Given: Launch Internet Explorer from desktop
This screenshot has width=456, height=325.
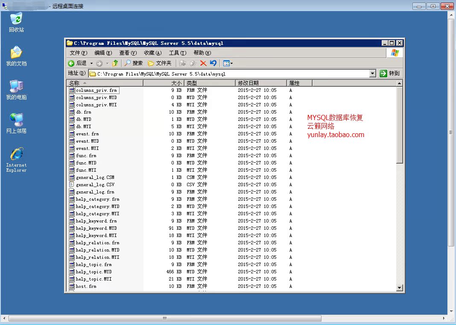Looking at the screenshot, I should [16, 160].
